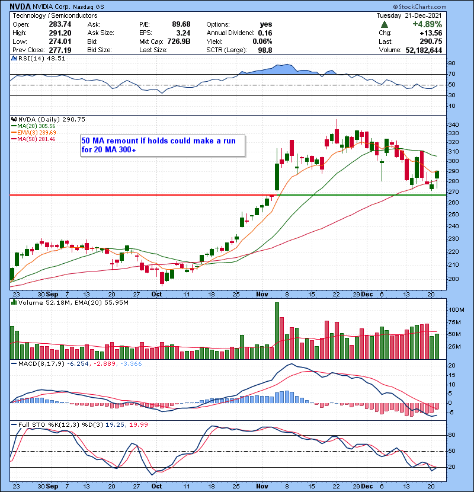Screen dimensions: 474x492
Task: Select the Open value 283.74
Action: tap(60, 24)
